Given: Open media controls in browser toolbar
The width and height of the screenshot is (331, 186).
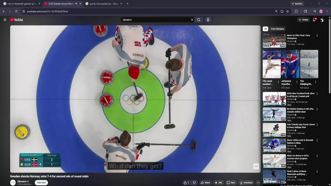Looking at the screenshot, I should tap(315, 11).
